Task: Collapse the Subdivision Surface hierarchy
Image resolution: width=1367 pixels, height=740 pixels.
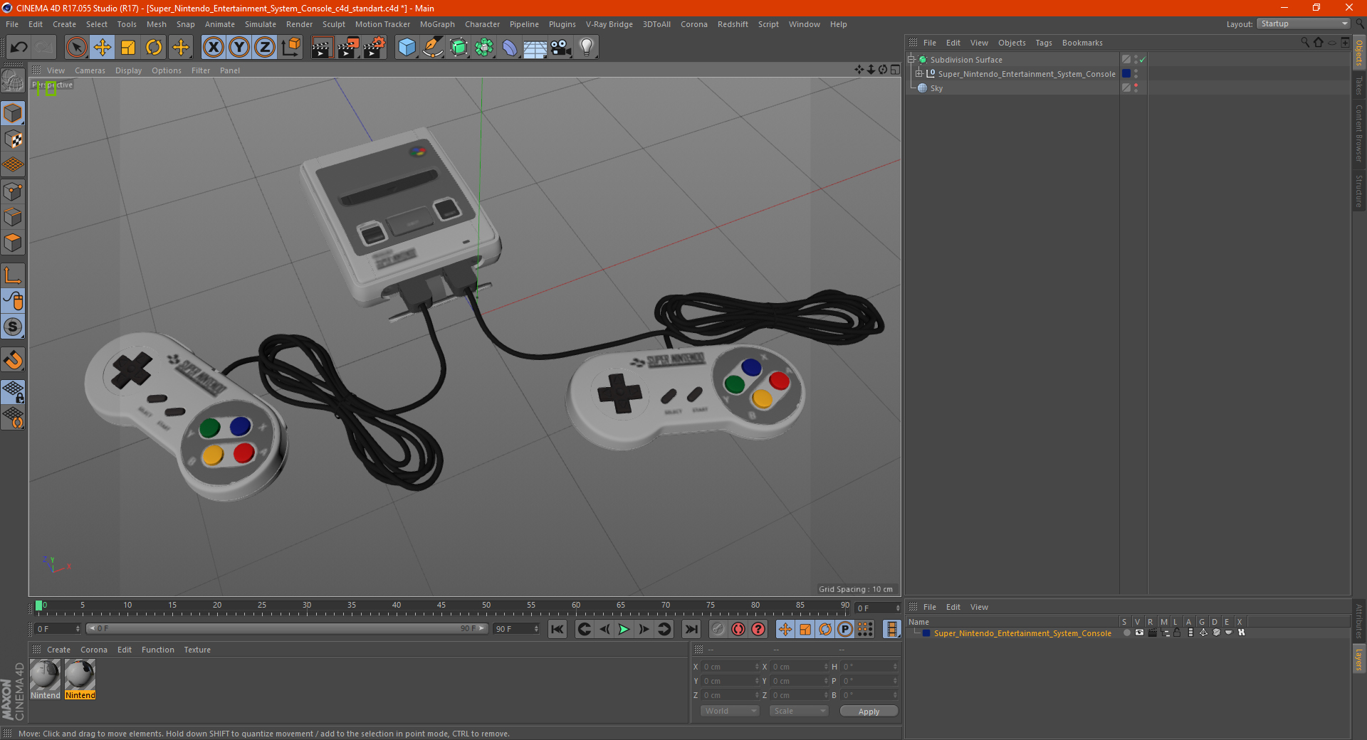Action: (911, 60)
